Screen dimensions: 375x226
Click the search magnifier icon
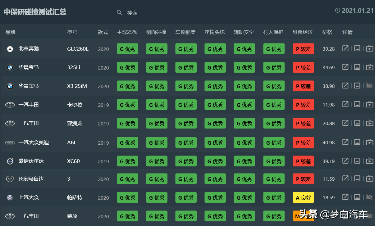point(119,12)
